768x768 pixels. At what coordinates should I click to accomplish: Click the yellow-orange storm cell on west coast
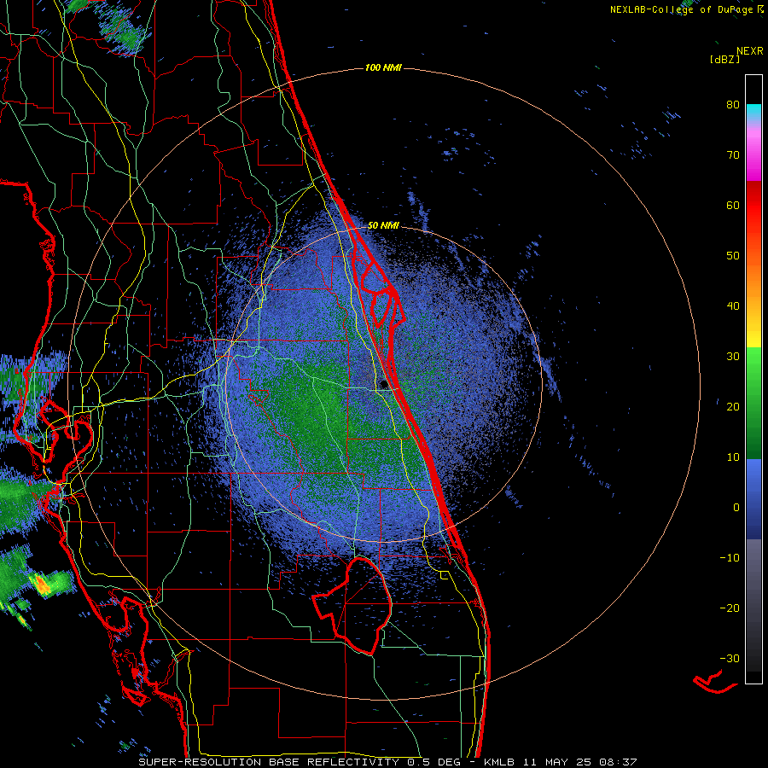[42, 585]
